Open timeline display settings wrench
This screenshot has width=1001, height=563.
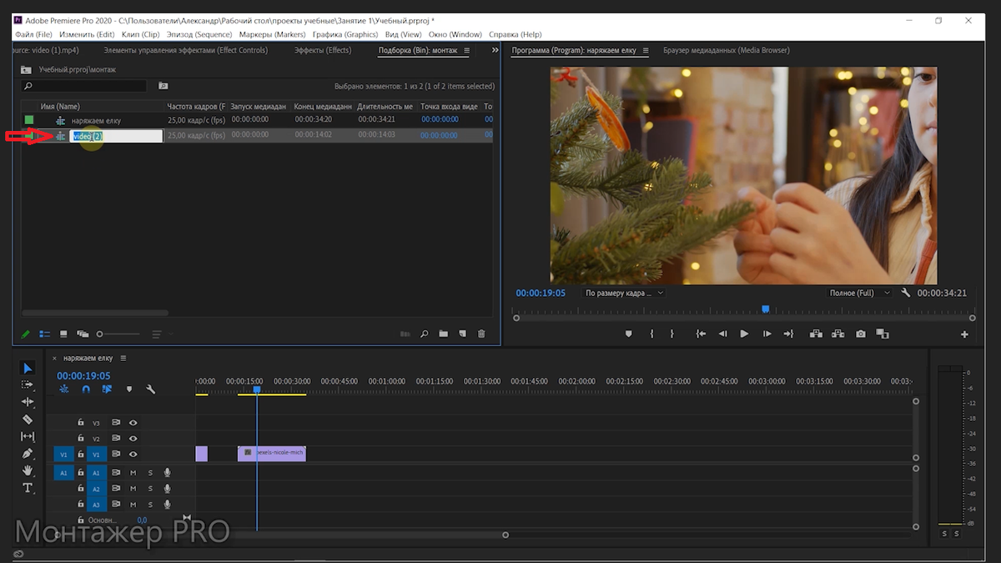pyautogui.click(x=151, y=390)
